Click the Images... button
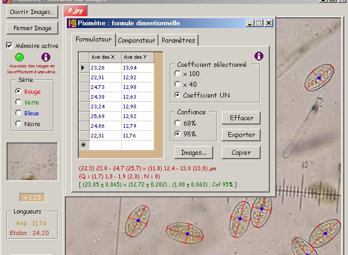 pyautogui.click(x=194, y=153)
